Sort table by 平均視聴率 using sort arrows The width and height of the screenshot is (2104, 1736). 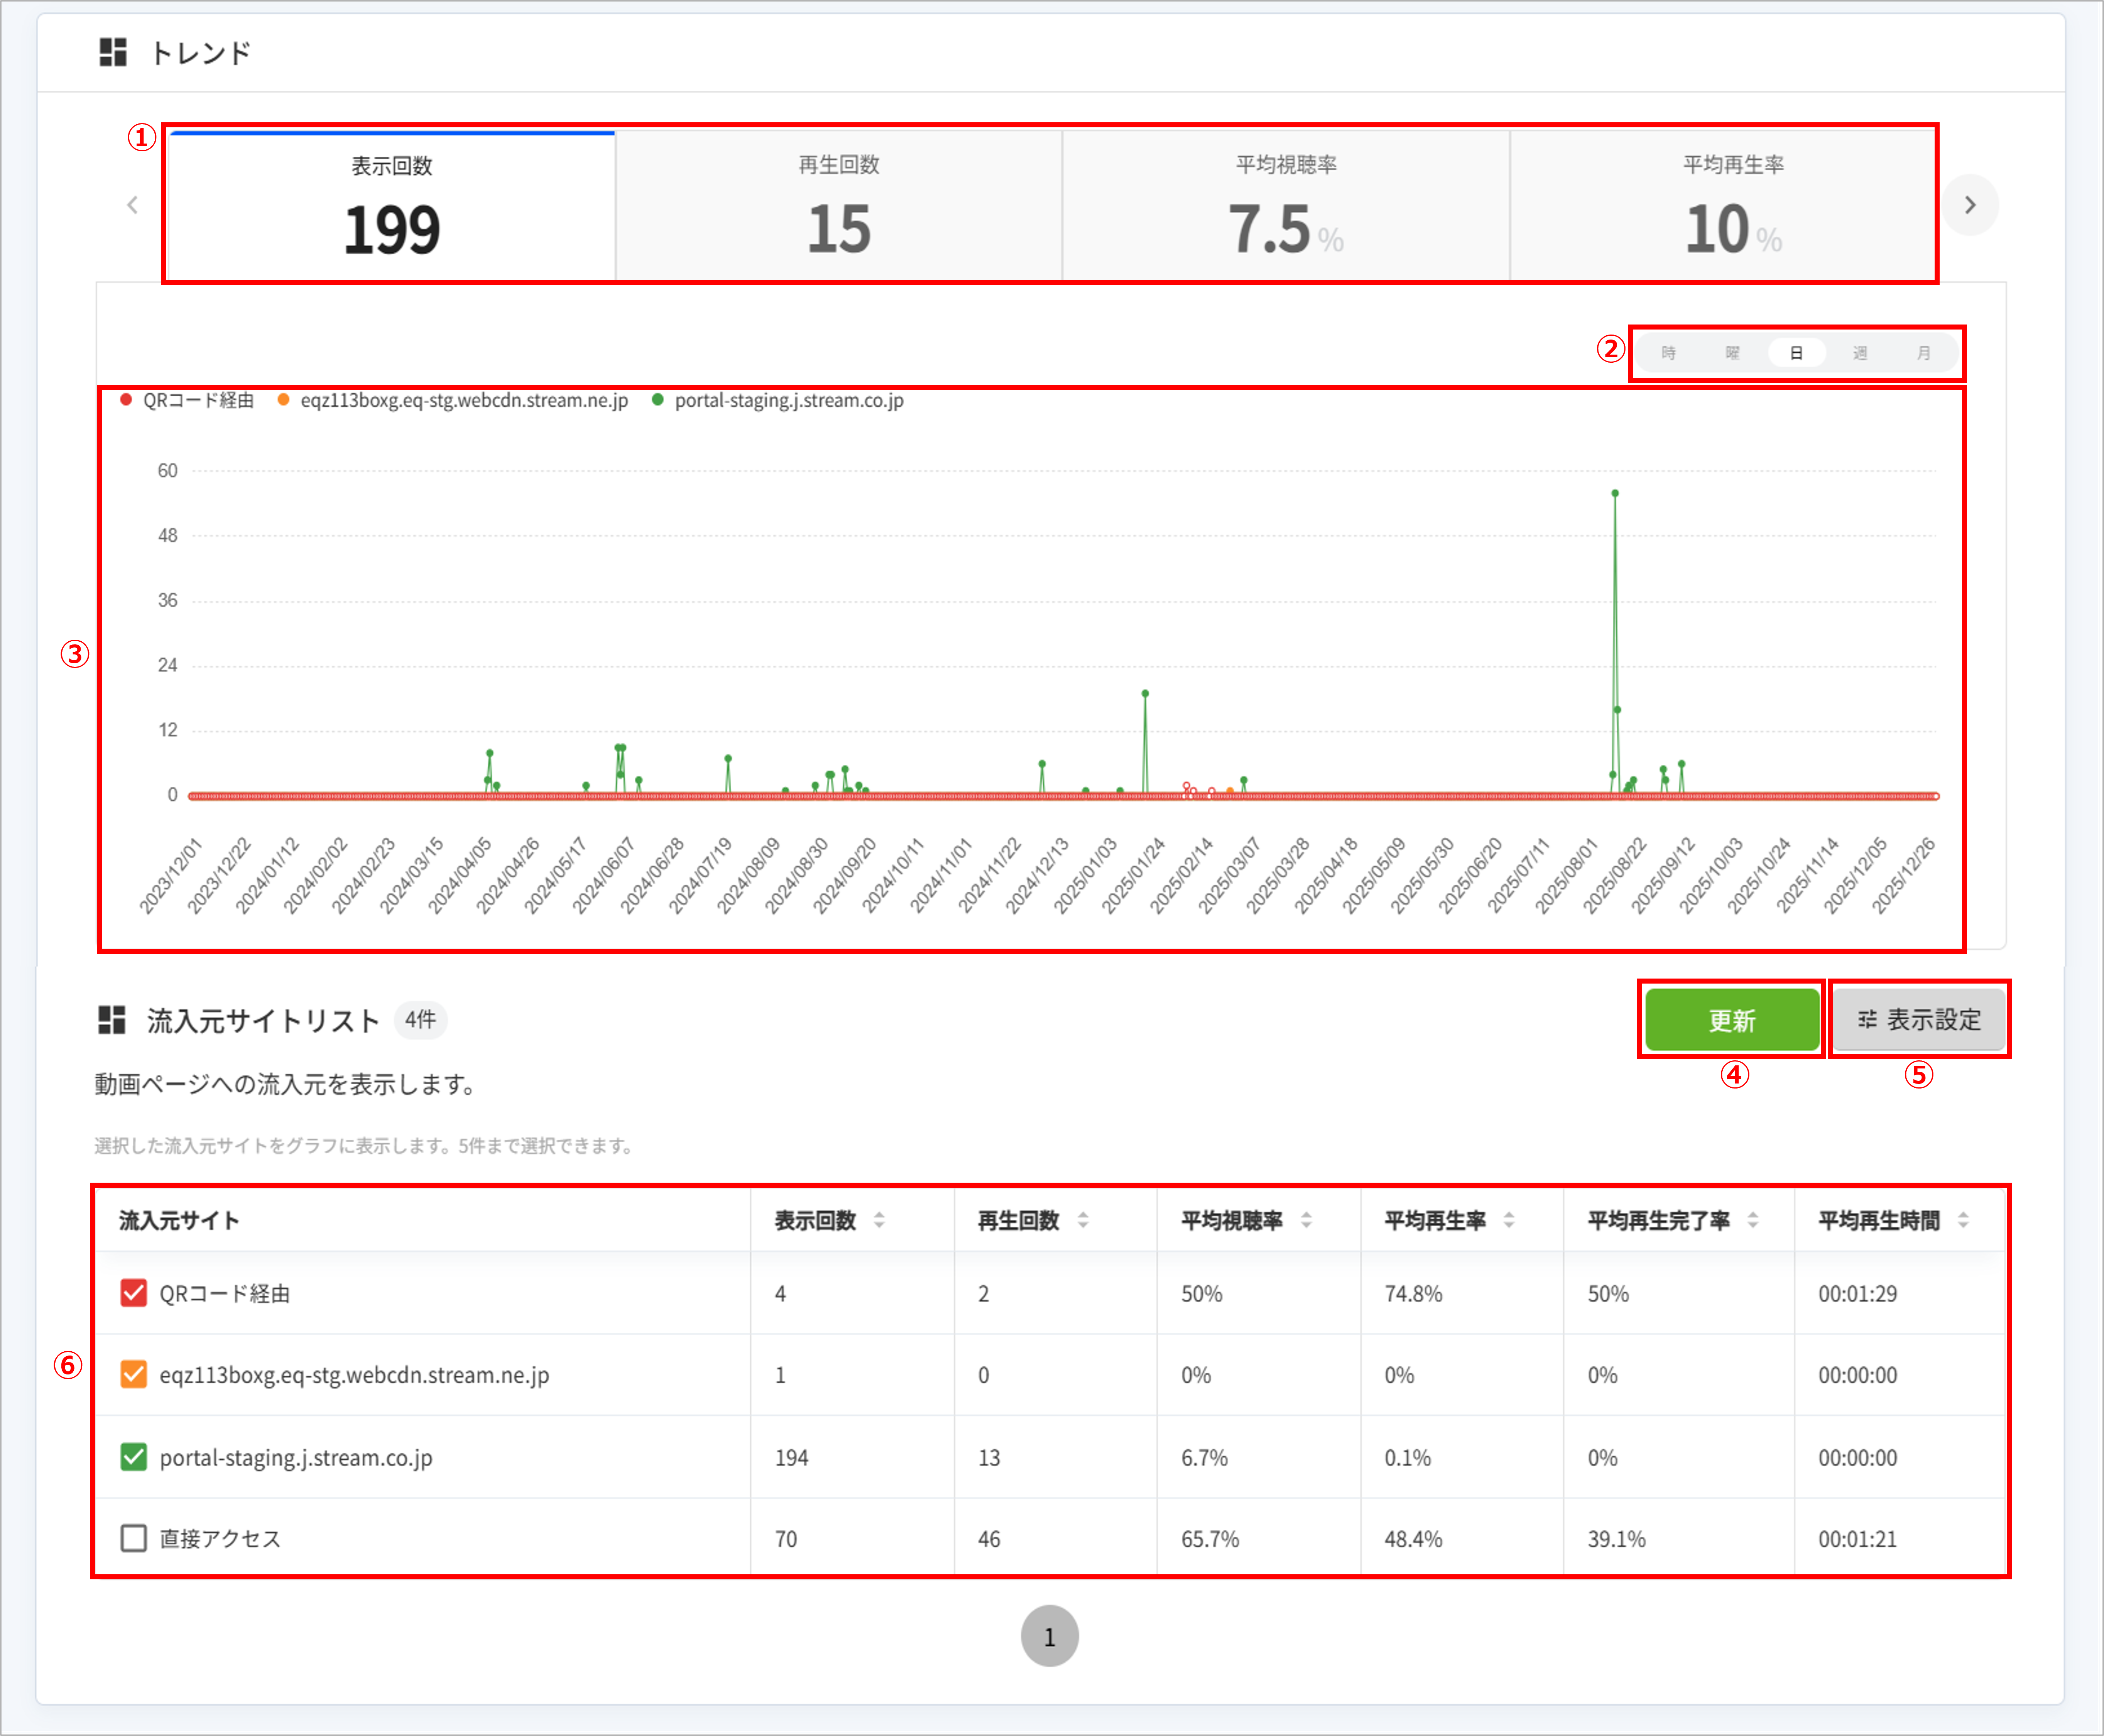[1306, 1220]
